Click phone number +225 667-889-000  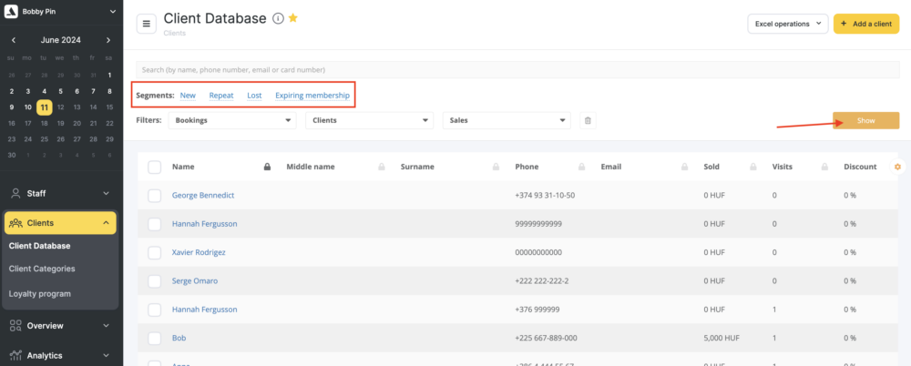(x=546, y=338)
